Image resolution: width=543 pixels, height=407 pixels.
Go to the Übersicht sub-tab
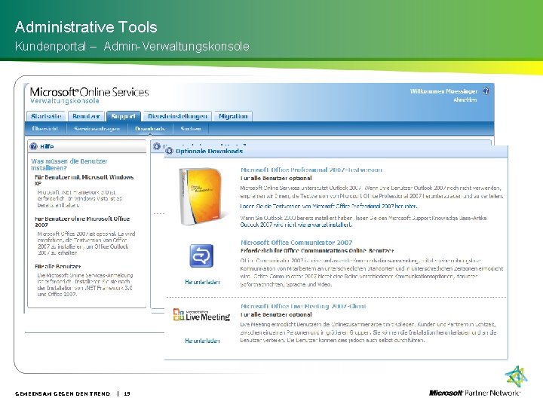click(x=44, y=129)
